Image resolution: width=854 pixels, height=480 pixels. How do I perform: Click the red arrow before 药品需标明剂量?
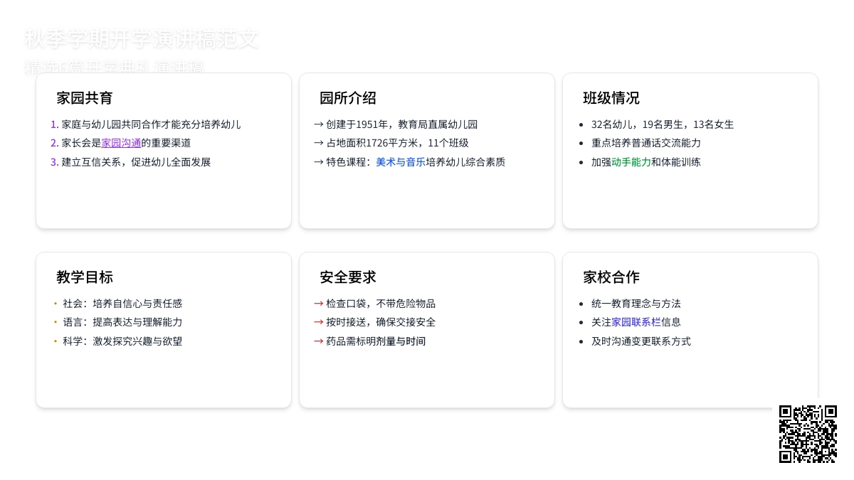click(x=318, y=341)
